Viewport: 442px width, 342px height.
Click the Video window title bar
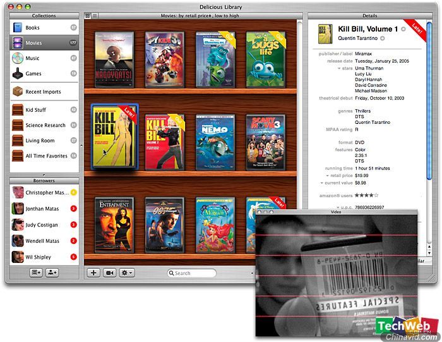337,212
